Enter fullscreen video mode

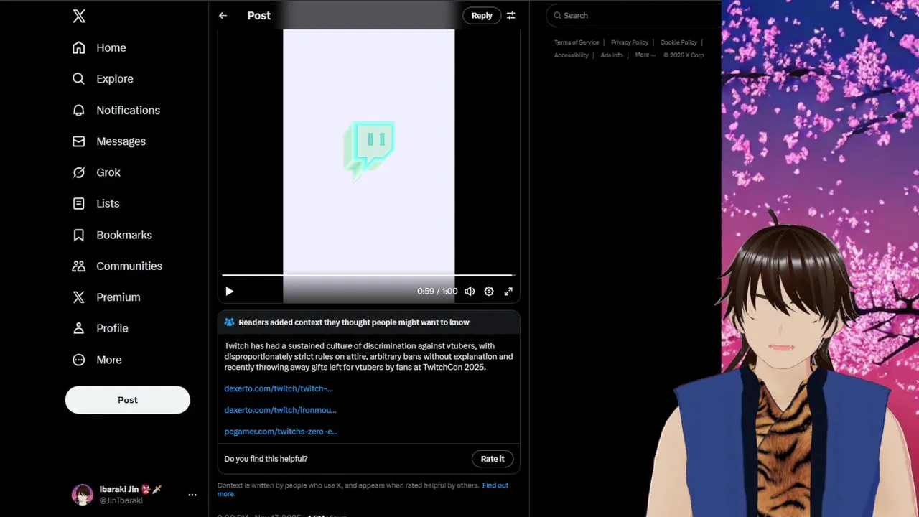[508, 291]
